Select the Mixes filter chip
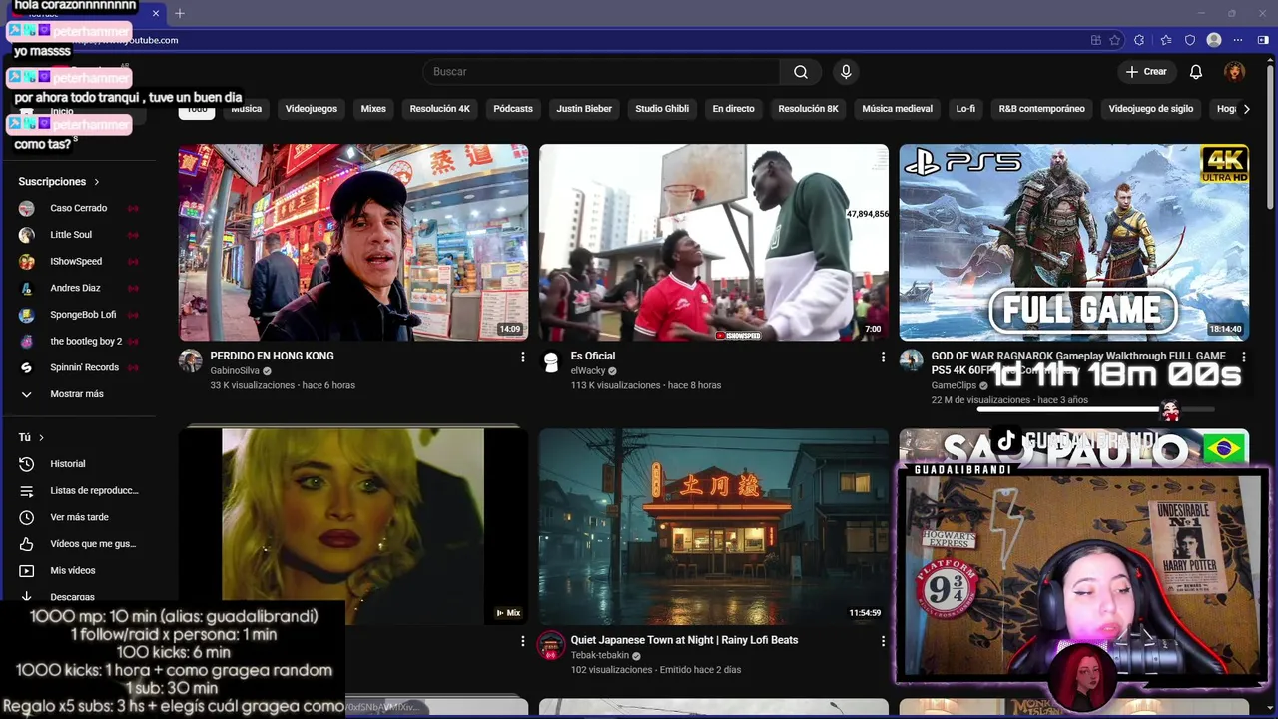Viewport: 1278px width, 719px height. [373, 109]
